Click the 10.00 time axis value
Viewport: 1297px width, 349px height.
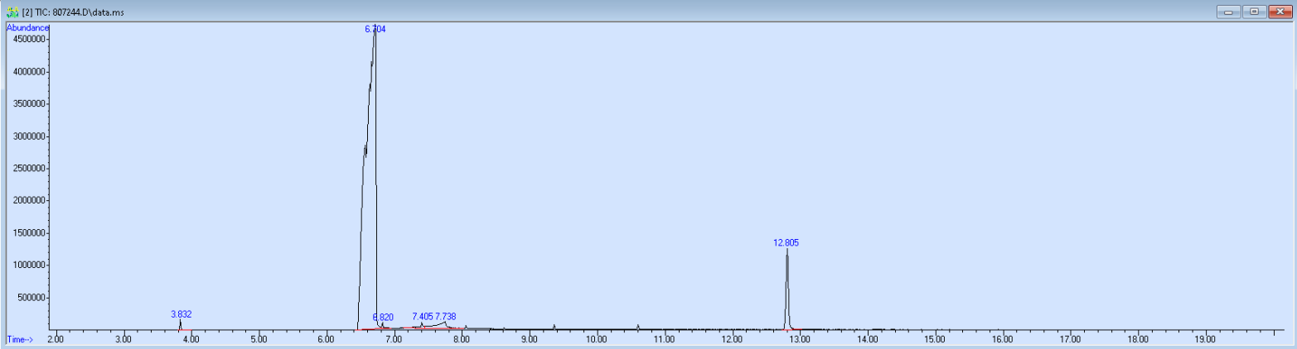(x=597, y=339)
